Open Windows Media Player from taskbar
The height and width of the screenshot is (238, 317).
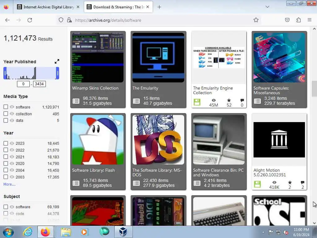pyautogui.click(x=85, y=232)
